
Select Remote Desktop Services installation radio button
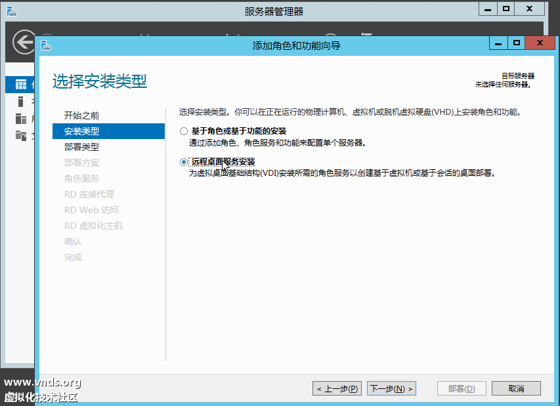[184, 162]
